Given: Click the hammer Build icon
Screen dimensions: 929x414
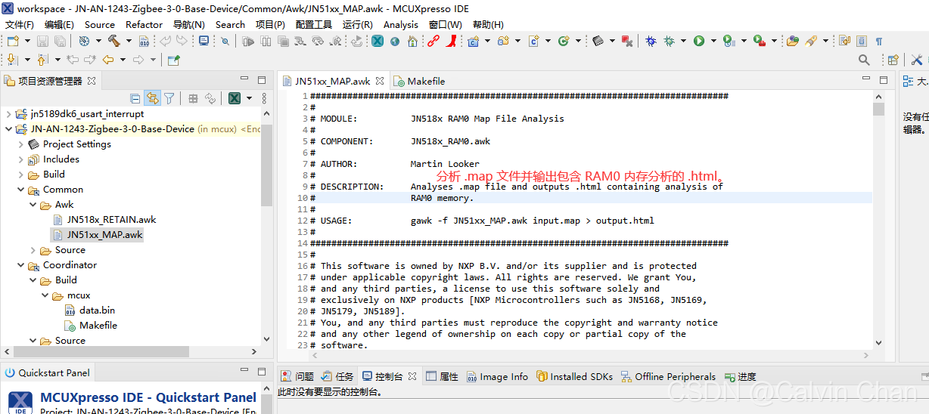Looking at the screenshot, I should coord(113,41).
